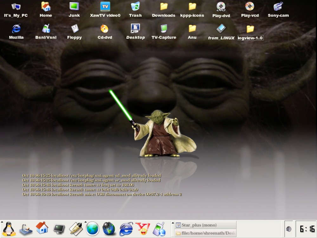This screenshot has height=238, width=317.
Task: Click the speaker volume icon in the tray
Action: (288, 229)
